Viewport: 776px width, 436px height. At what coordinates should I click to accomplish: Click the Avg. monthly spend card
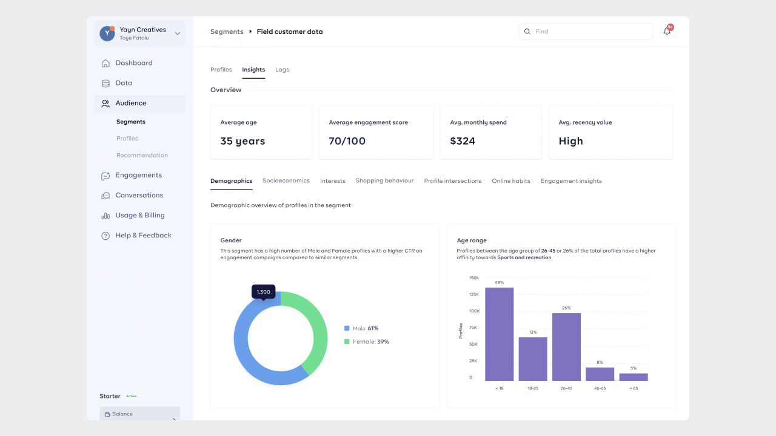point(491,133)
